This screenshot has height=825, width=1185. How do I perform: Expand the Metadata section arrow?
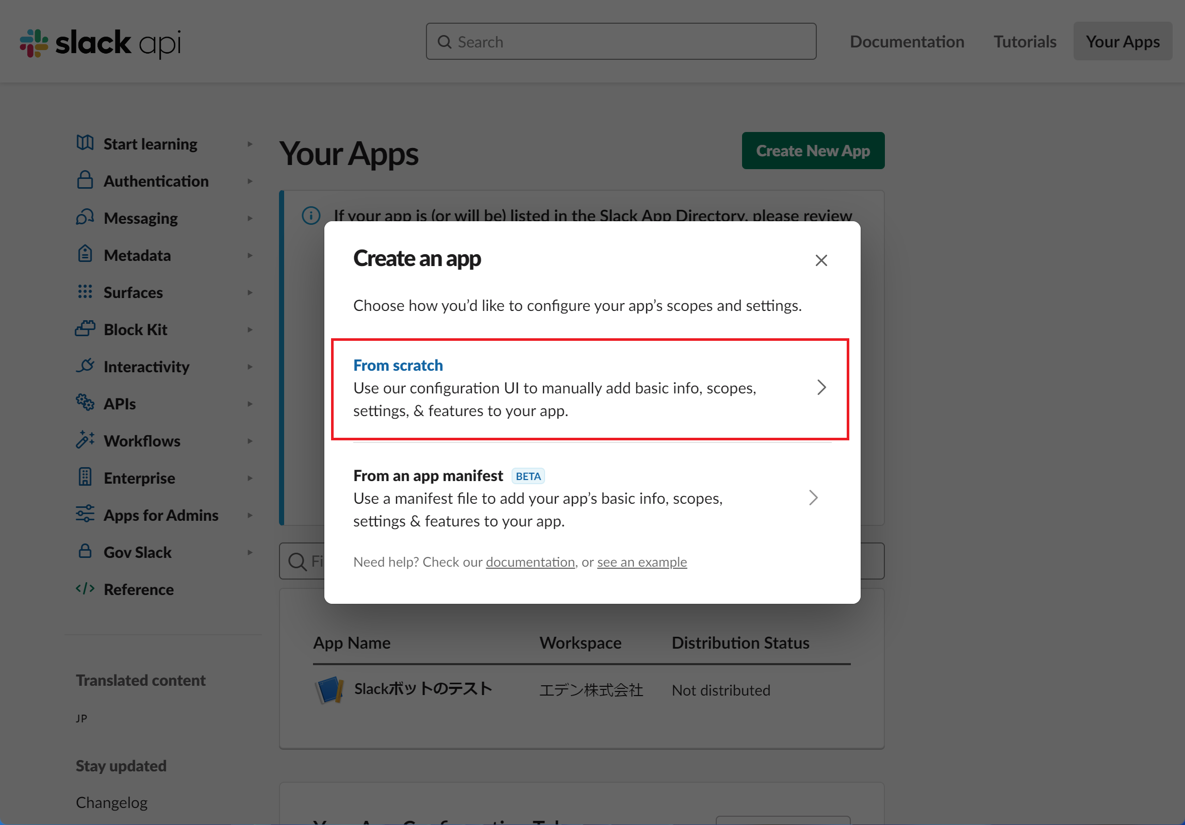(x=250, y=255)
